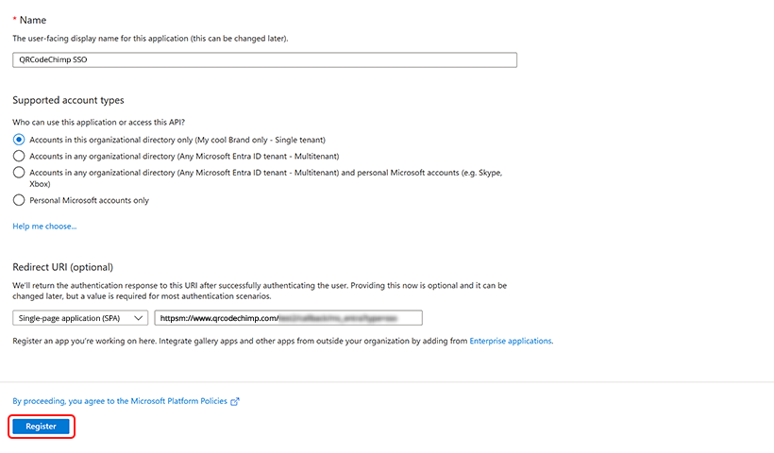Image resolution: width=774 pixels, height=453 pixels.
Task: Click the Supported account types heading
Action: click(x=68, y=100)
